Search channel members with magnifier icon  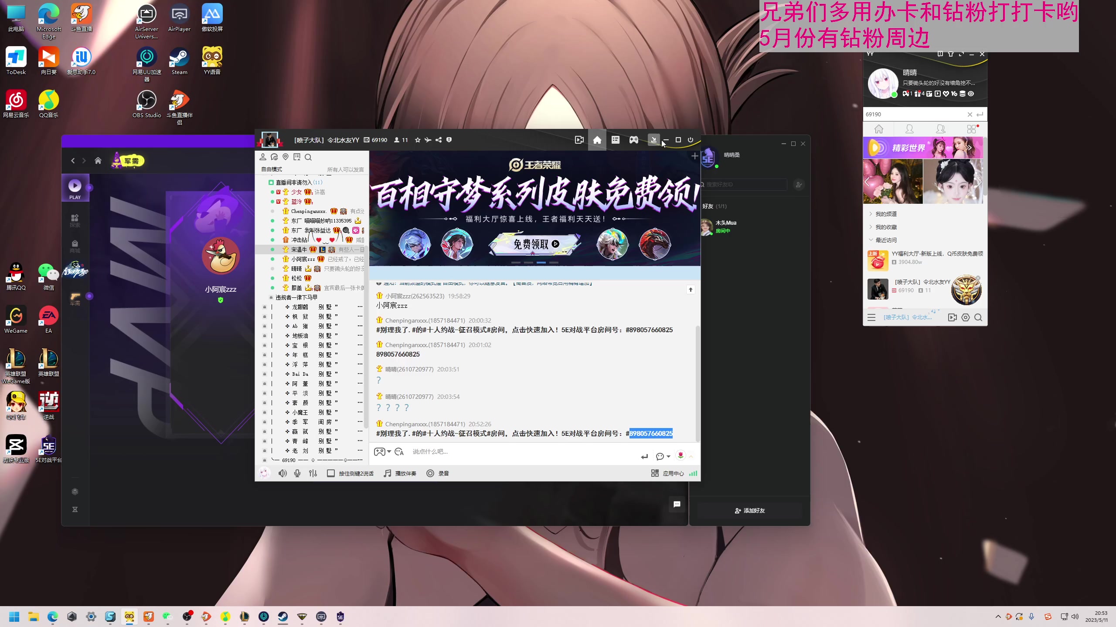pyautogui.click(x=308, y=157)
